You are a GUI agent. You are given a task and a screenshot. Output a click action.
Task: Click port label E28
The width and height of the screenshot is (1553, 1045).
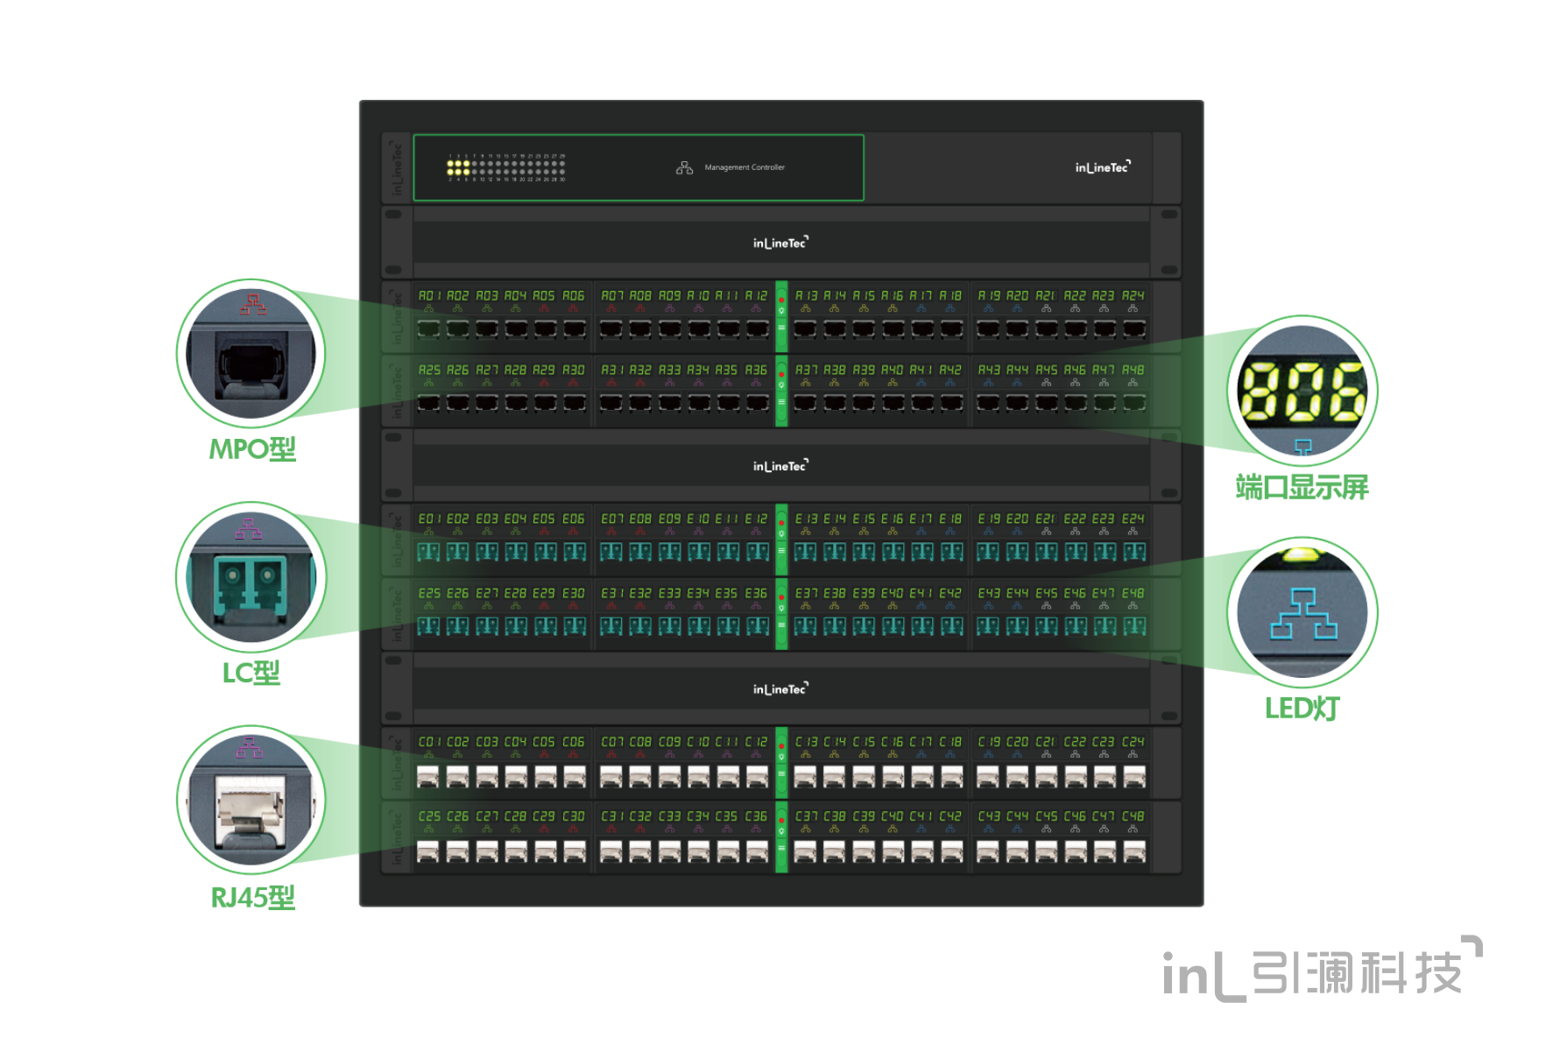pyautogui.click(x=515, y=593)
